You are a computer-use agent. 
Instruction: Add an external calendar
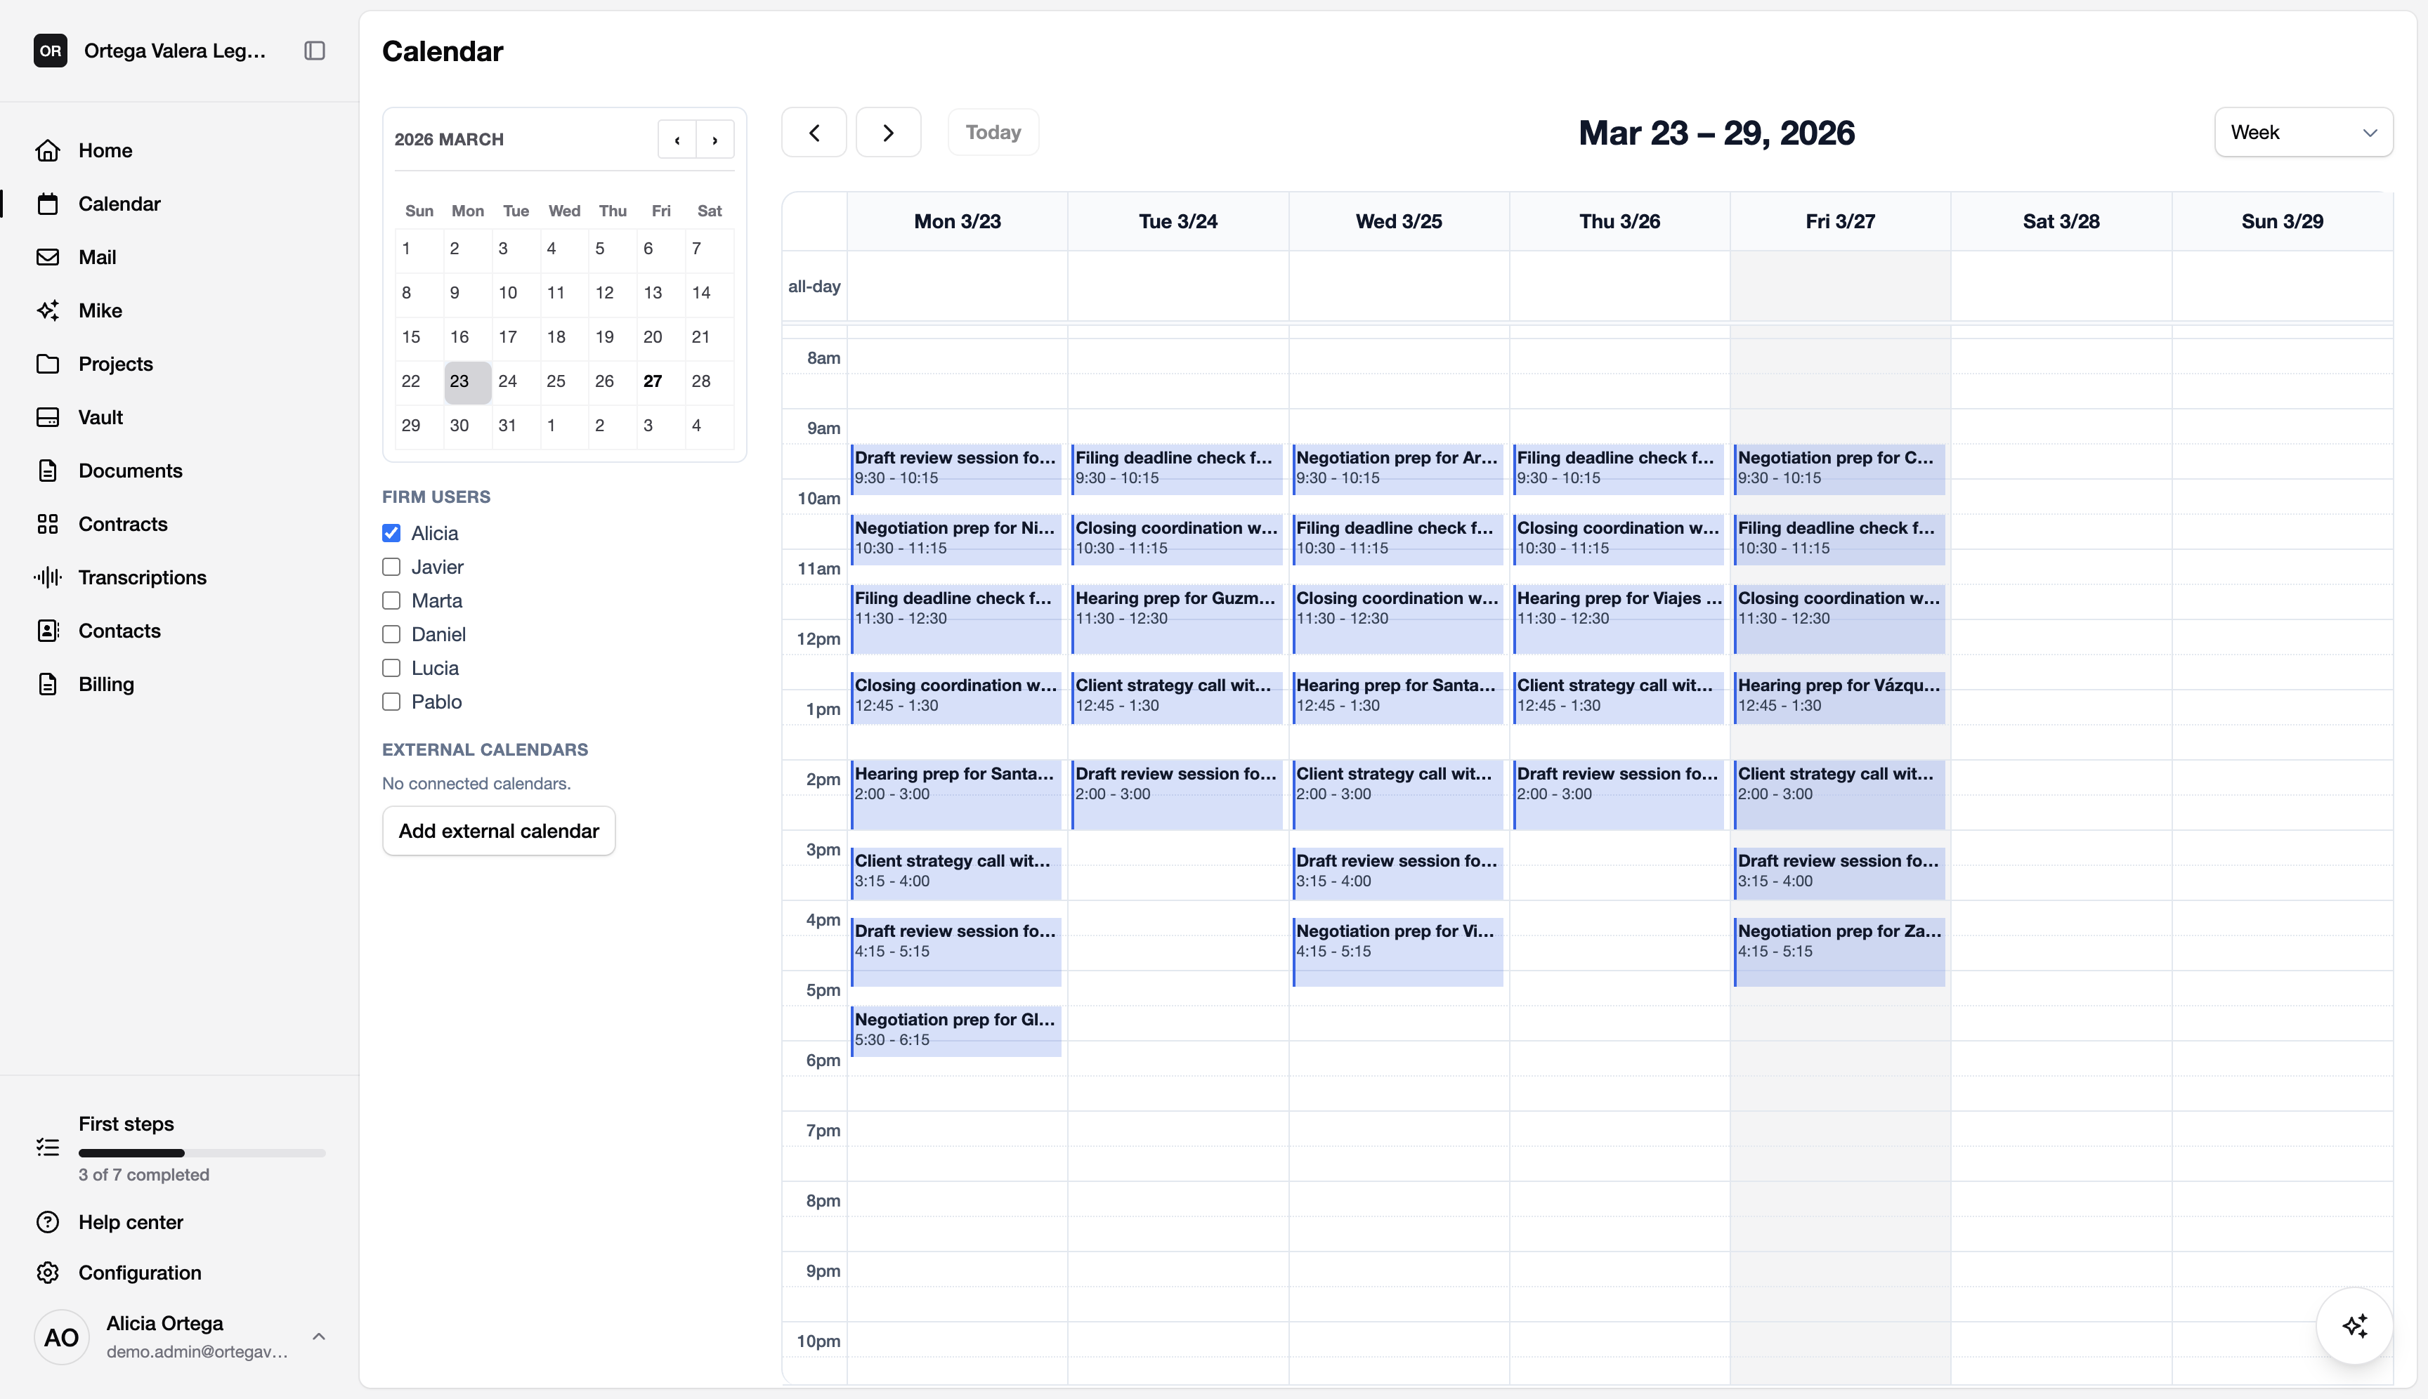point(498,830)
